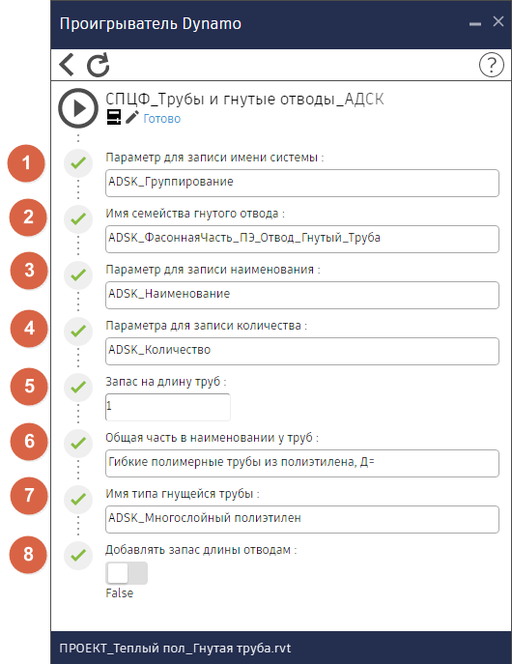
Task: Click the bent elbow family name field
Action: point(302,239)
